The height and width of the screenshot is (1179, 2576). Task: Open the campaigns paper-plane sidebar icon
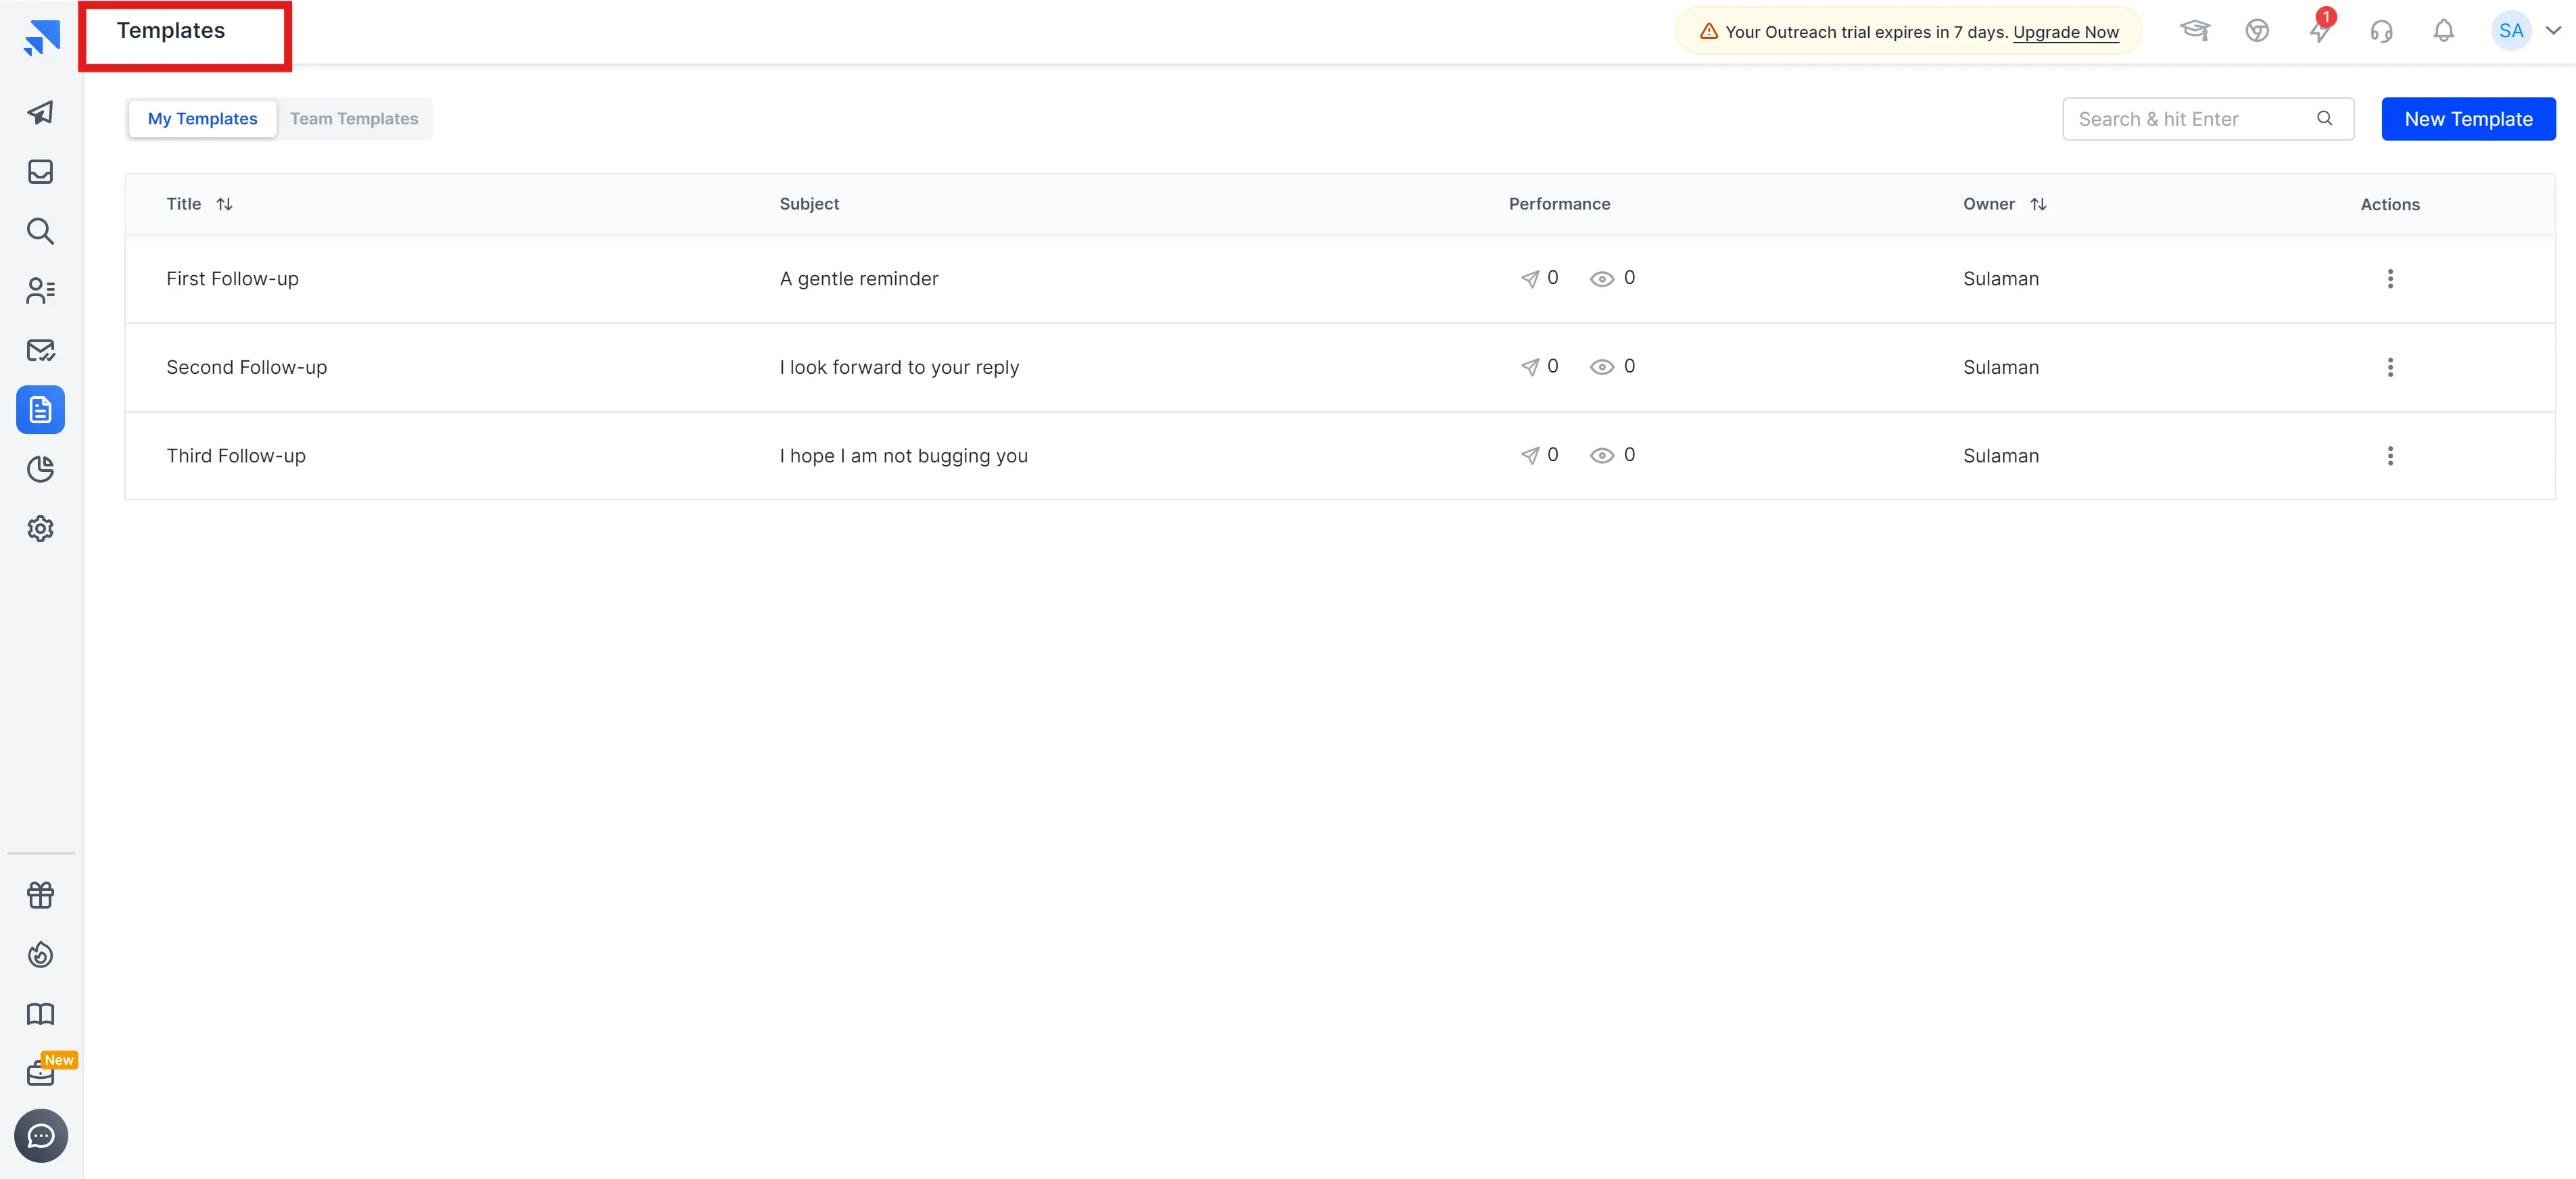(x=40, y=112)
